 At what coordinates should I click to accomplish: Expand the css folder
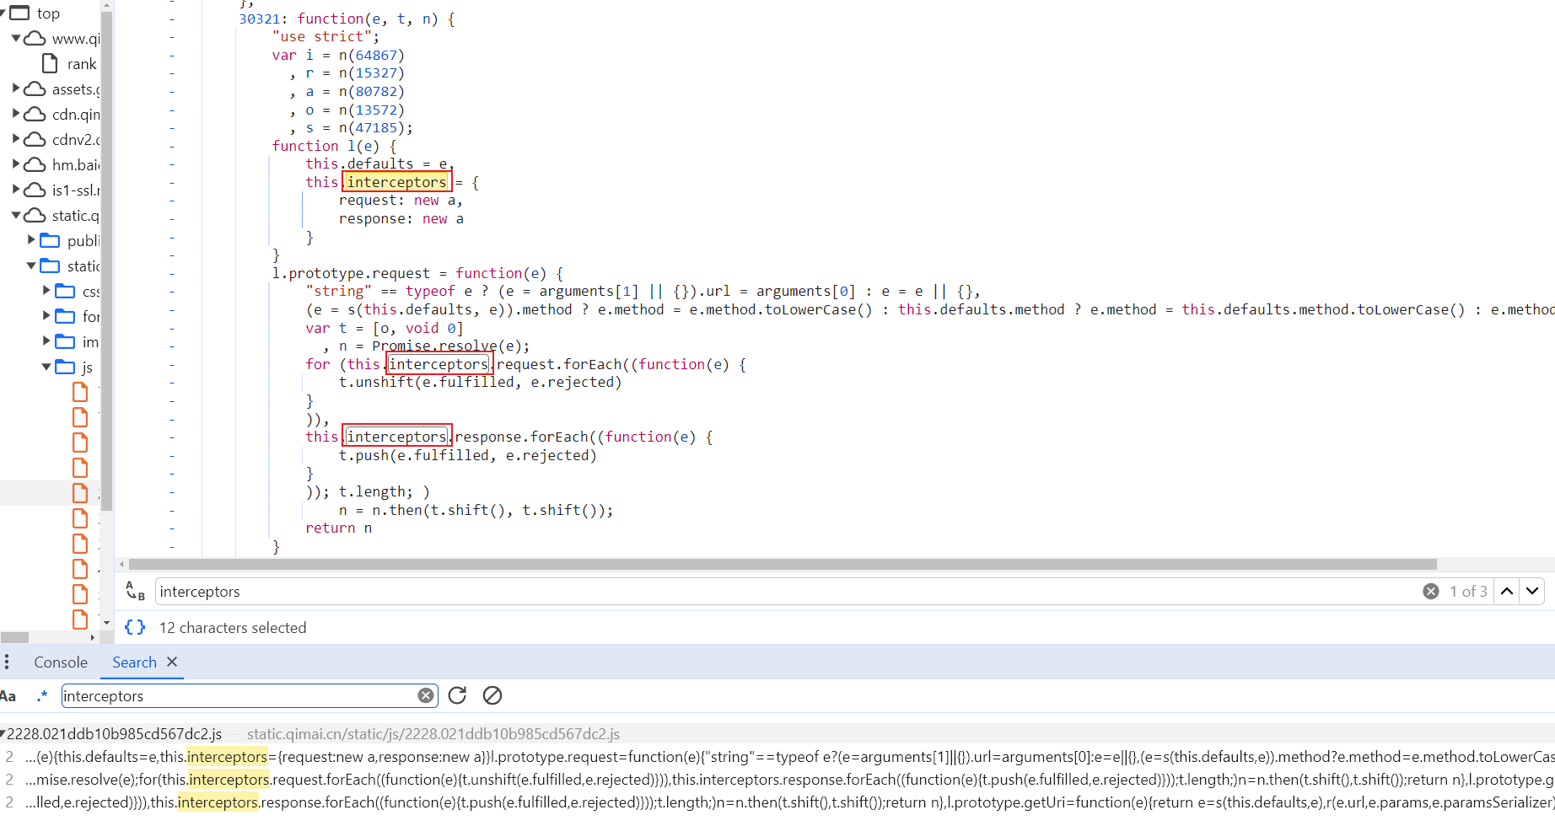pyautogui.click(x=46, y=291)
